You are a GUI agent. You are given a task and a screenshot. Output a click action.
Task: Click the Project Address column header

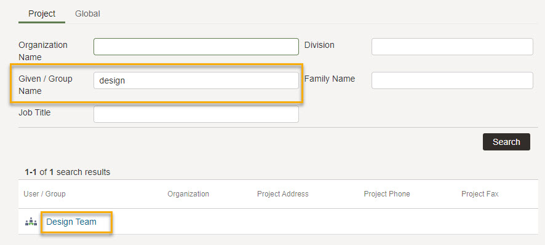pyautogui.click(x=282, y=194)
